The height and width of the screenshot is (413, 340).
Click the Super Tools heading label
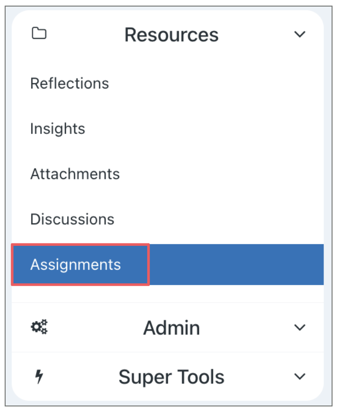[x=171, y=377]
